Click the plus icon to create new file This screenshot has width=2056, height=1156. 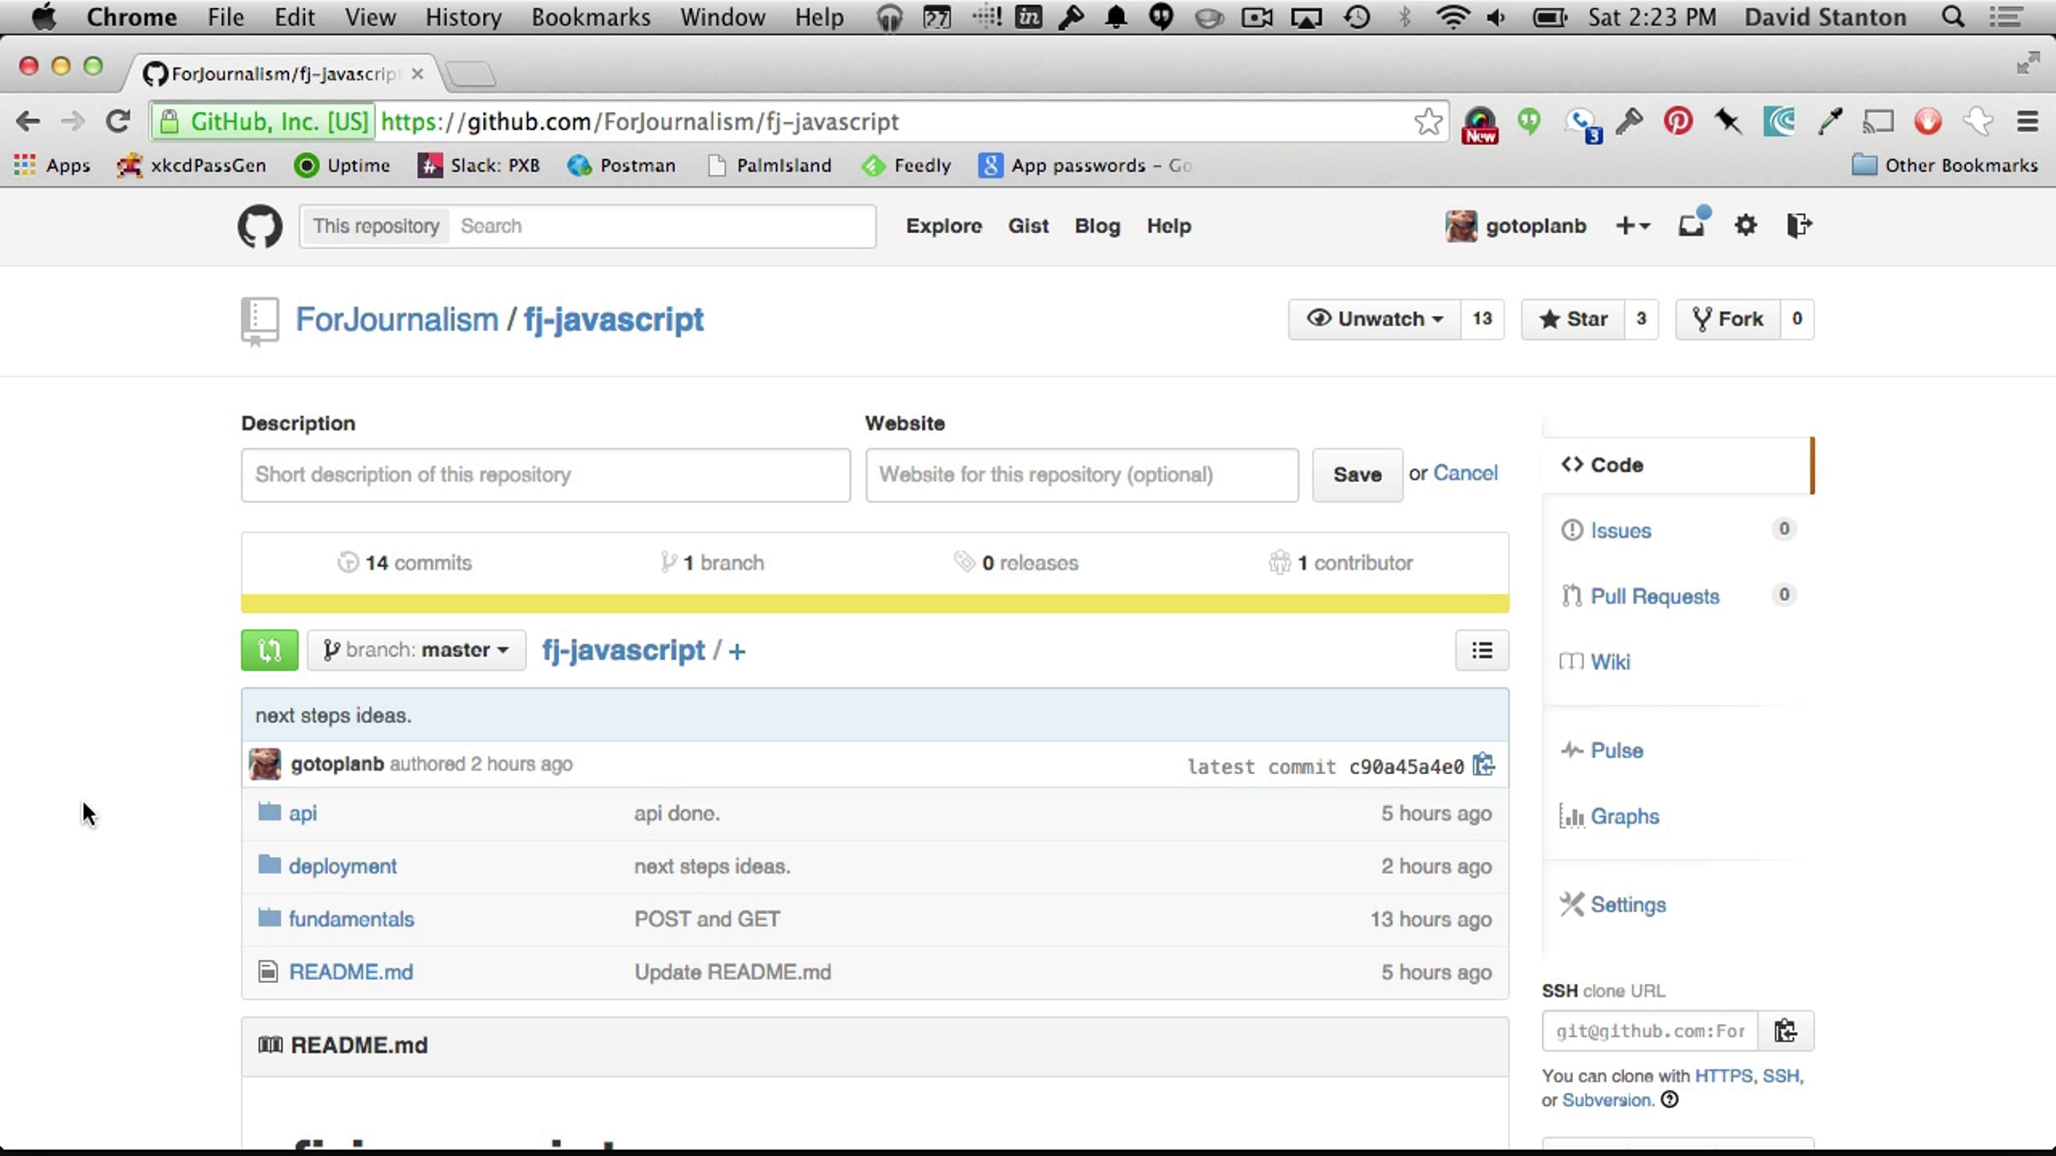click(737, 652)
